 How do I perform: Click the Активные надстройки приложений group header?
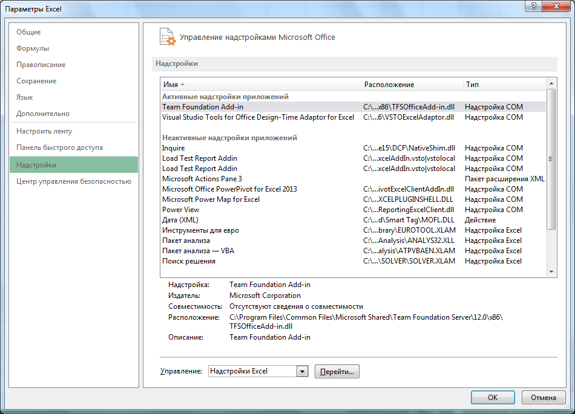pos(225,97)
